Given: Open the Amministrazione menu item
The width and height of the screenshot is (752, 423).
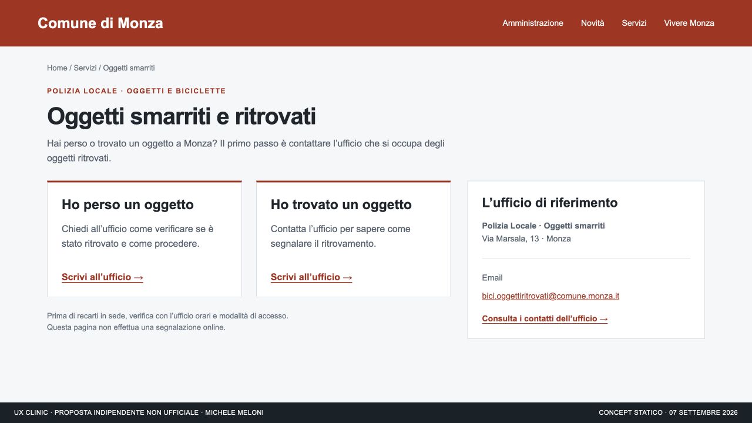Looking at the screenshot, I should point(533,23).
